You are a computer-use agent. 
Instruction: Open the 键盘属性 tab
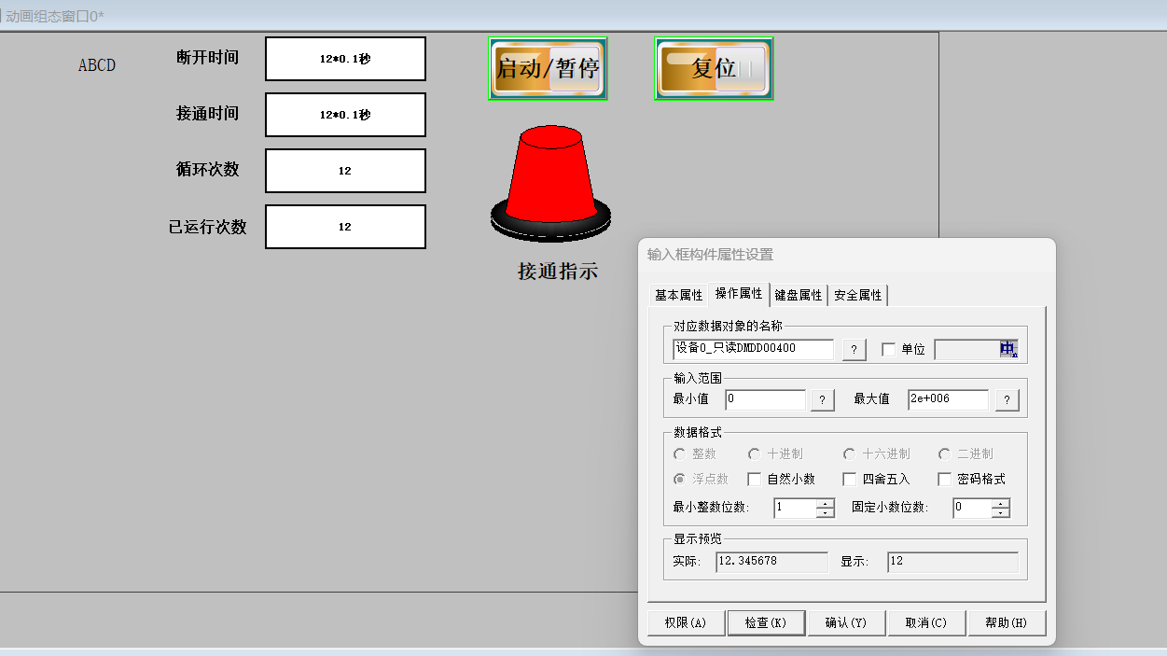coord(799,295)
